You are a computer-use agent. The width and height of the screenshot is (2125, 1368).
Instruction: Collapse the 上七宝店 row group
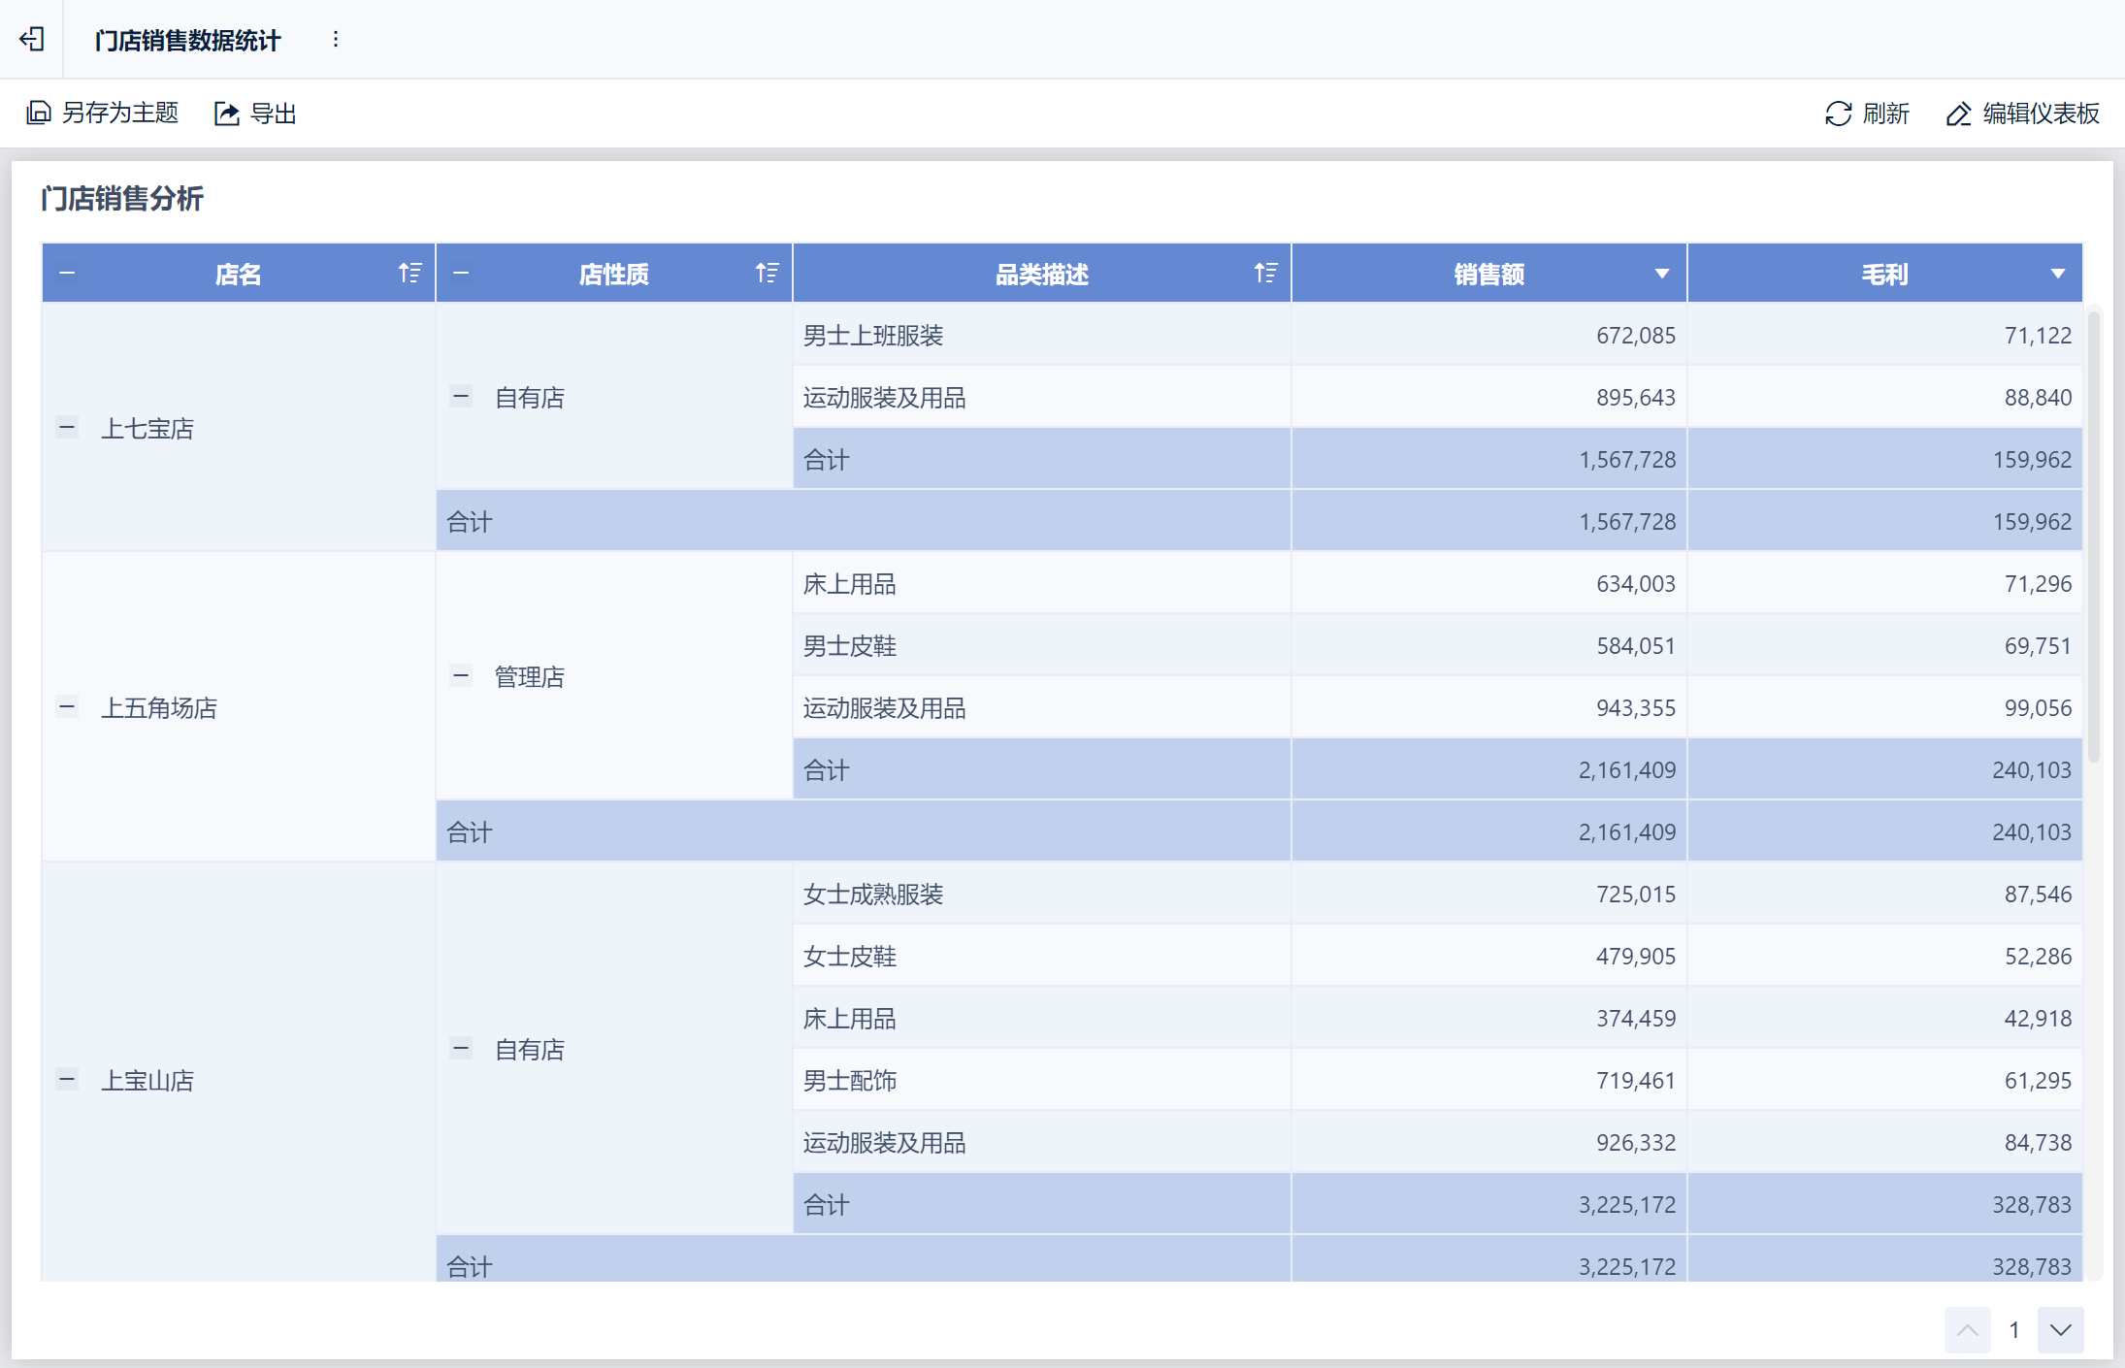coord(67,427)
